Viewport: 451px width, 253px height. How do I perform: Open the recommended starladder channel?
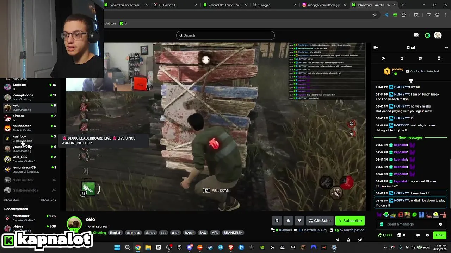click(30, 218)
